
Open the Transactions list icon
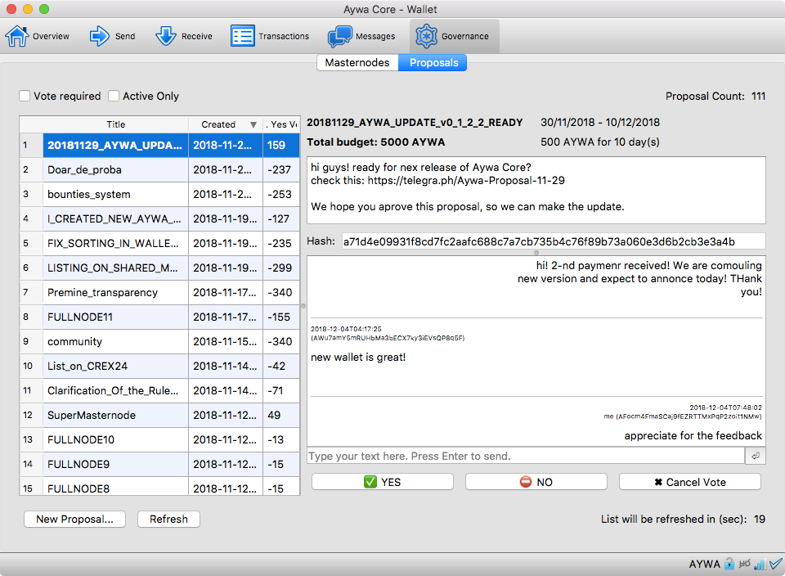(243, 36)
